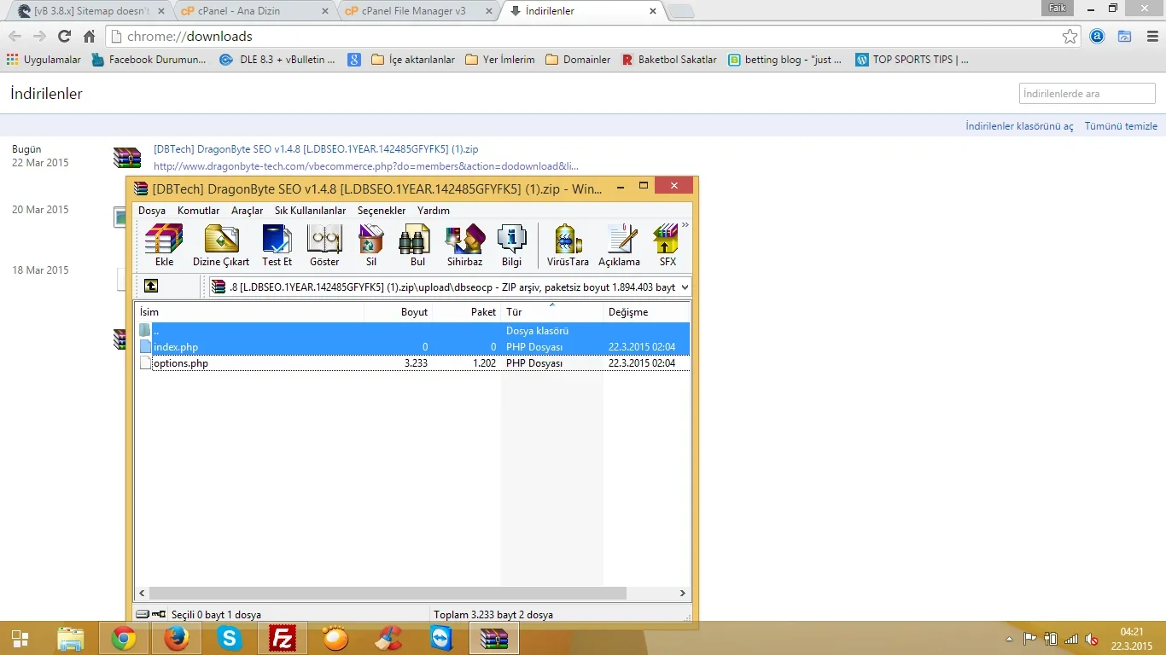Open the Araçlar menu

point(247,211)
